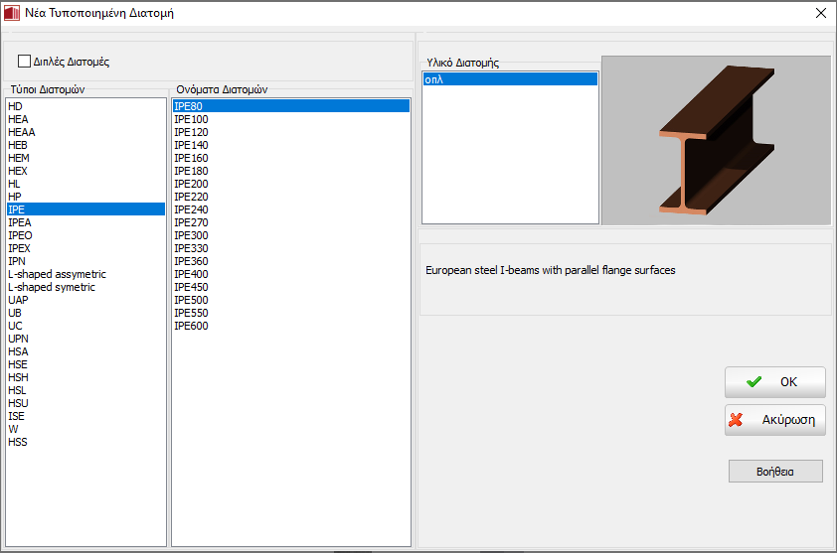The width and height of the screenshot is (837, 553).
Task: Select IPE450 from names list
Action: tap(191, 287)
